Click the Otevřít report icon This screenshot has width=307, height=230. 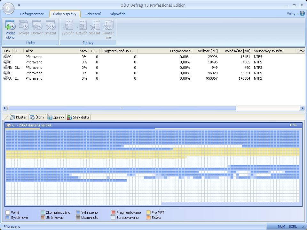(x=82, y=25)
